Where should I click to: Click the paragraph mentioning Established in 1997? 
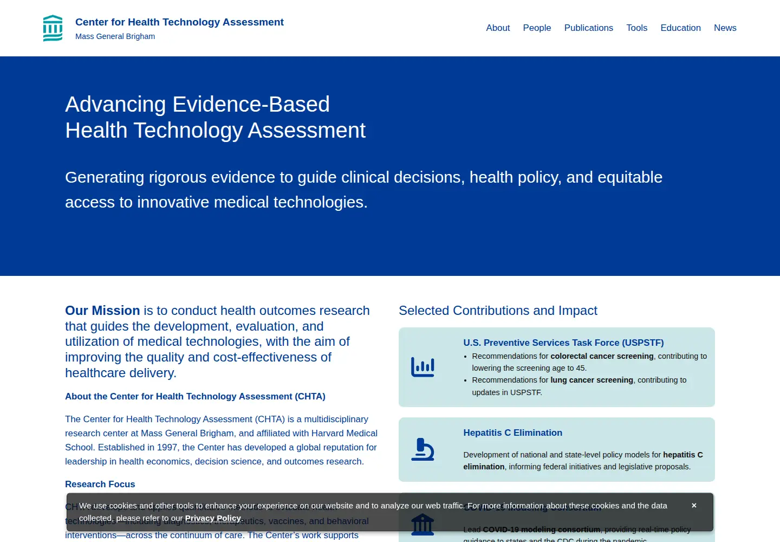[x=222, y=440]
